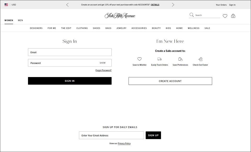The width and height of the screenshot is (251, 152).
Task: Click the black SIGN IN button
Action: click(x=70, y=81)
